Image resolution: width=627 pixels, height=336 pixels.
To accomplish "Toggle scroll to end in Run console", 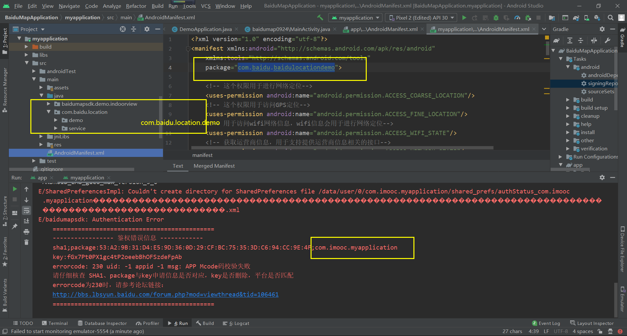I will [26, 221].
